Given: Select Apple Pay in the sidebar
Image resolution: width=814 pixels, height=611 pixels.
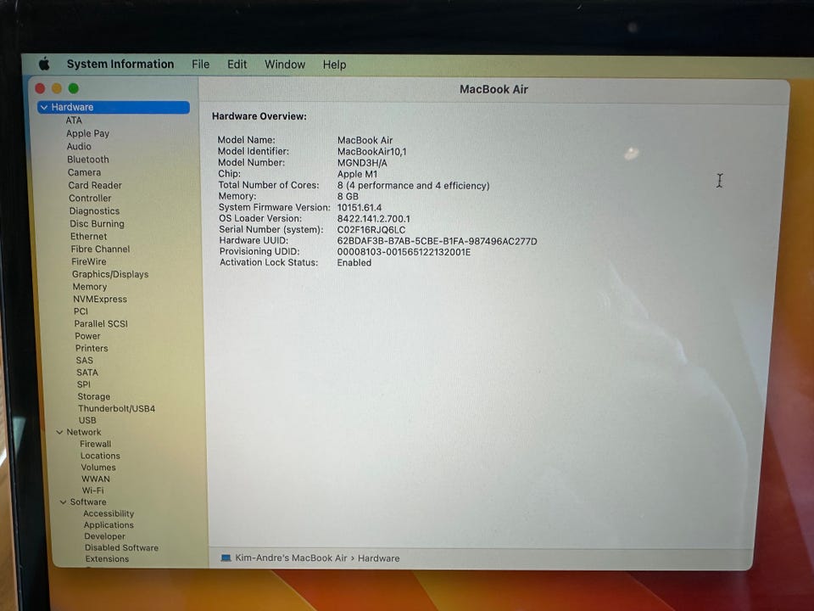Looking at the screenshot, I should [87, 133].
